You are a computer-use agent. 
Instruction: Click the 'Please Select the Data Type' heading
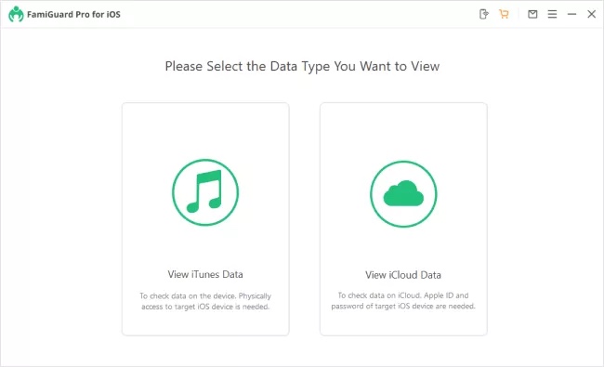(302, 66)
